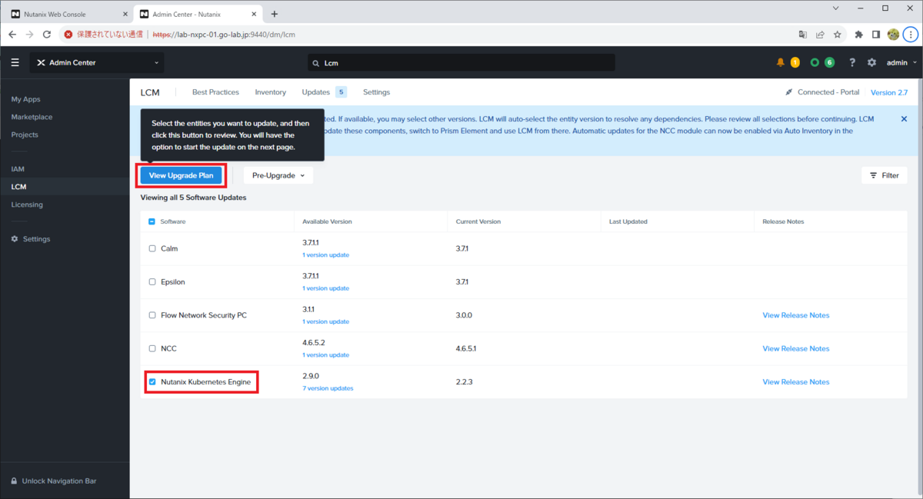Click the browser address bar URL
Screen dimensions: 923x499
click(x=224, y=35)
